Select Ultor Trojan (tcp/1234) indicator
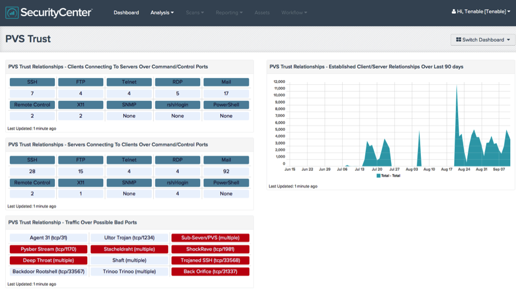 [130, 237]
